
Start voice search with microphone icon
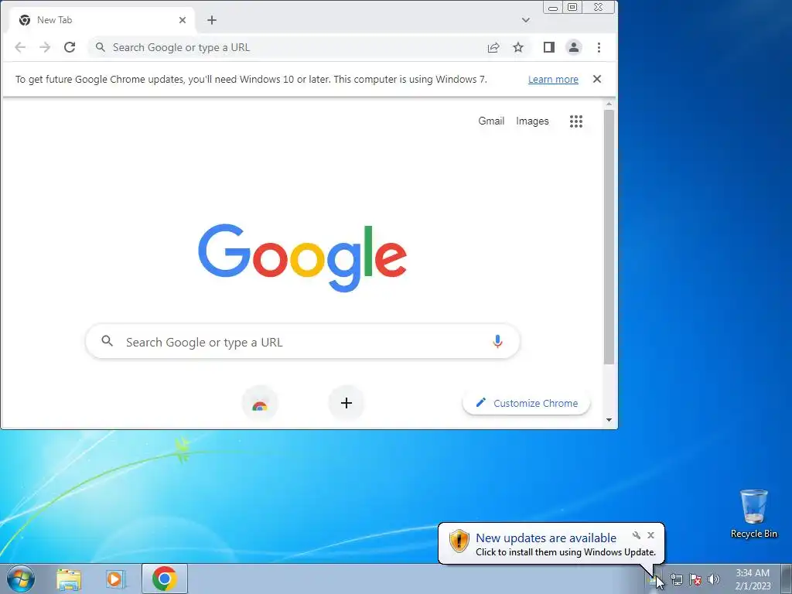497,342
